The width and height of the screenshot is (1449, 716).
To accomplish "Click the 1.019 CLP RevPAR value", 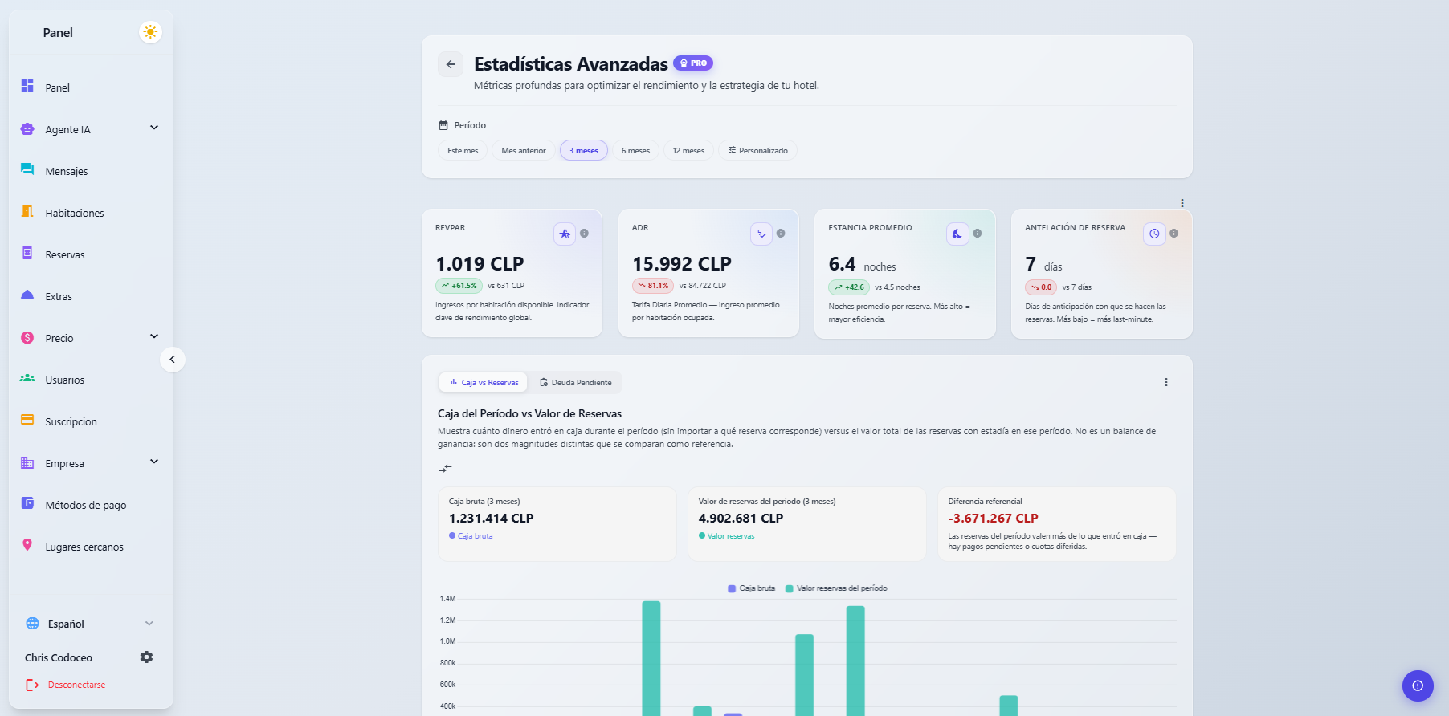I will (480, 264).
